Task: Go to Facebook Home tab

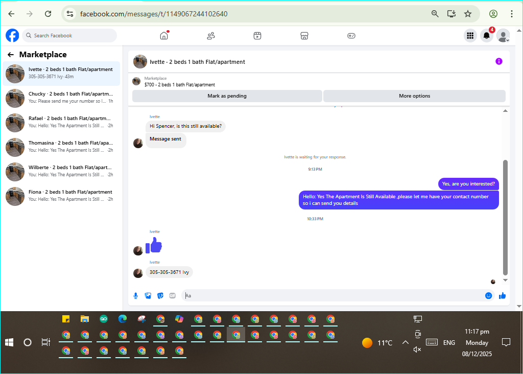Action: pyautogui.click(x=164, y=36)
